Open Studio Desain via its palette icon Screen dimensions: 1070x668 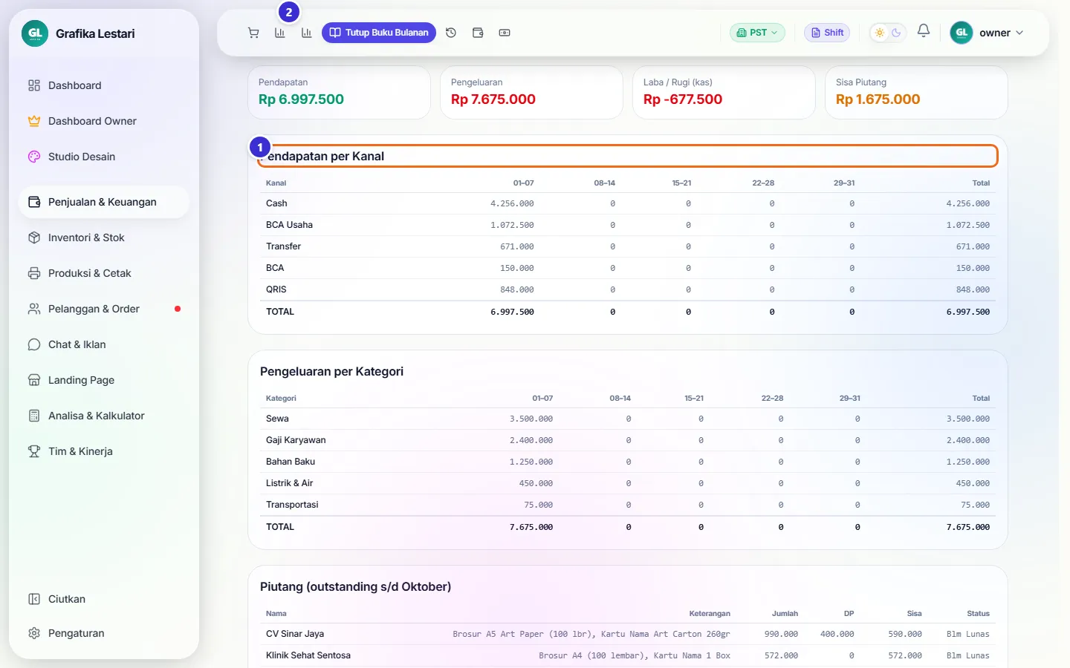(x=34, y=157)
